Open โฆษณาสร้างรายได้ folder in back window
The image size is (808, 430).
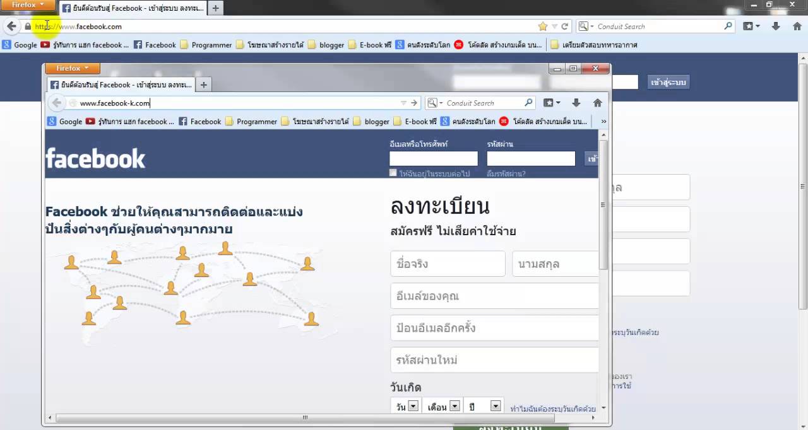[x=270, y=45]
